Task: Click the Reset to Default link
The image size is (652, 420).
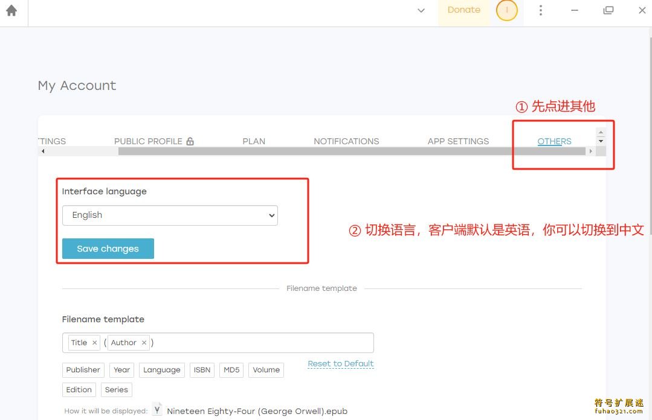Action: click(x=341, y=364)
